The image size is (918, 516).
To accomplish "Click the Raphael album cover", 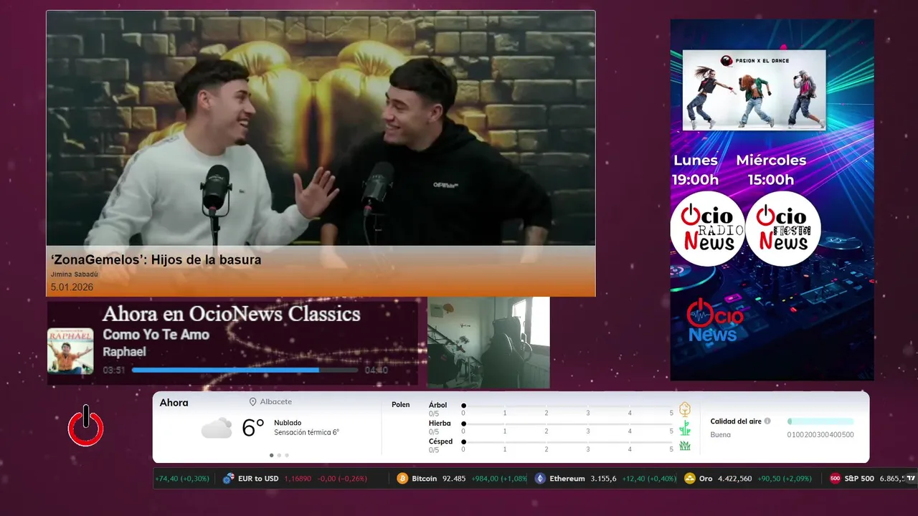I will click(70, 351).
